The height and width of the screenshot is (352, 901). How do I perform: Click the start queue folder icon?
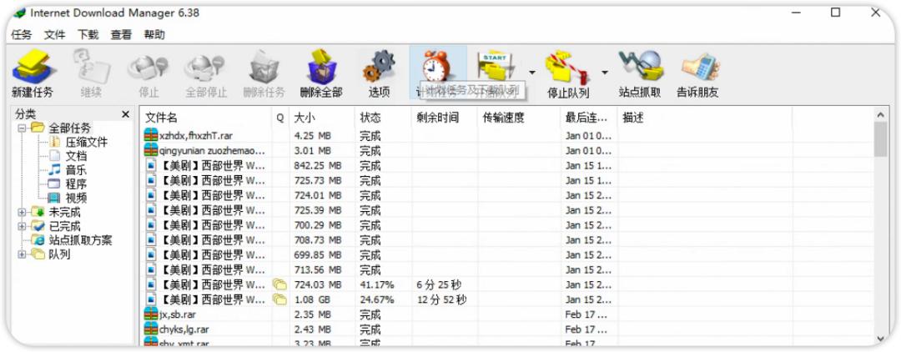point(496,67)
